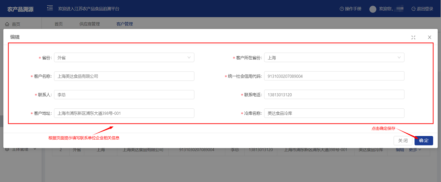Click the user avatar icon
The width and height of the screenshot is (441, 182).
point(373,9)
